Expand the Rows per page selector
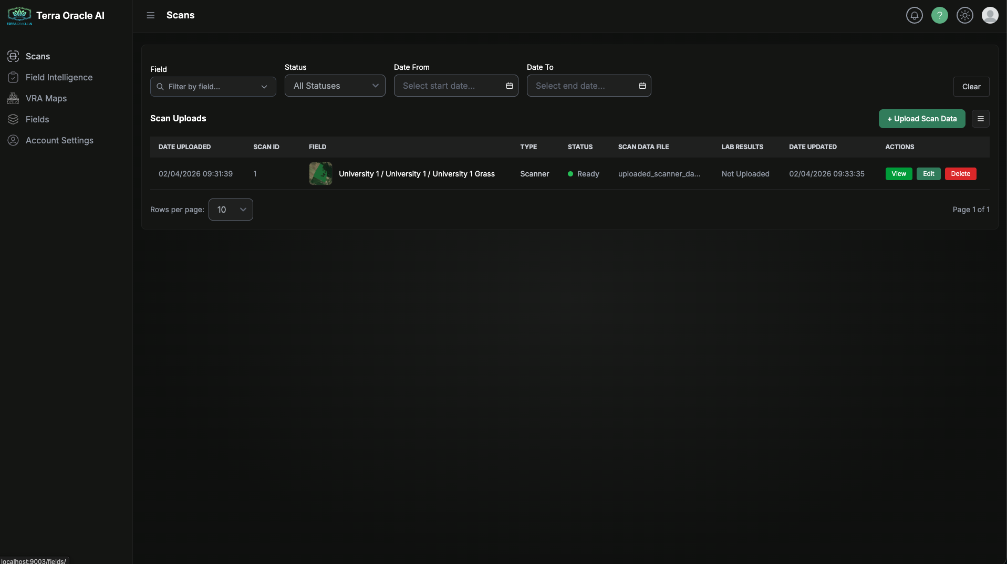 pos(231,209)
